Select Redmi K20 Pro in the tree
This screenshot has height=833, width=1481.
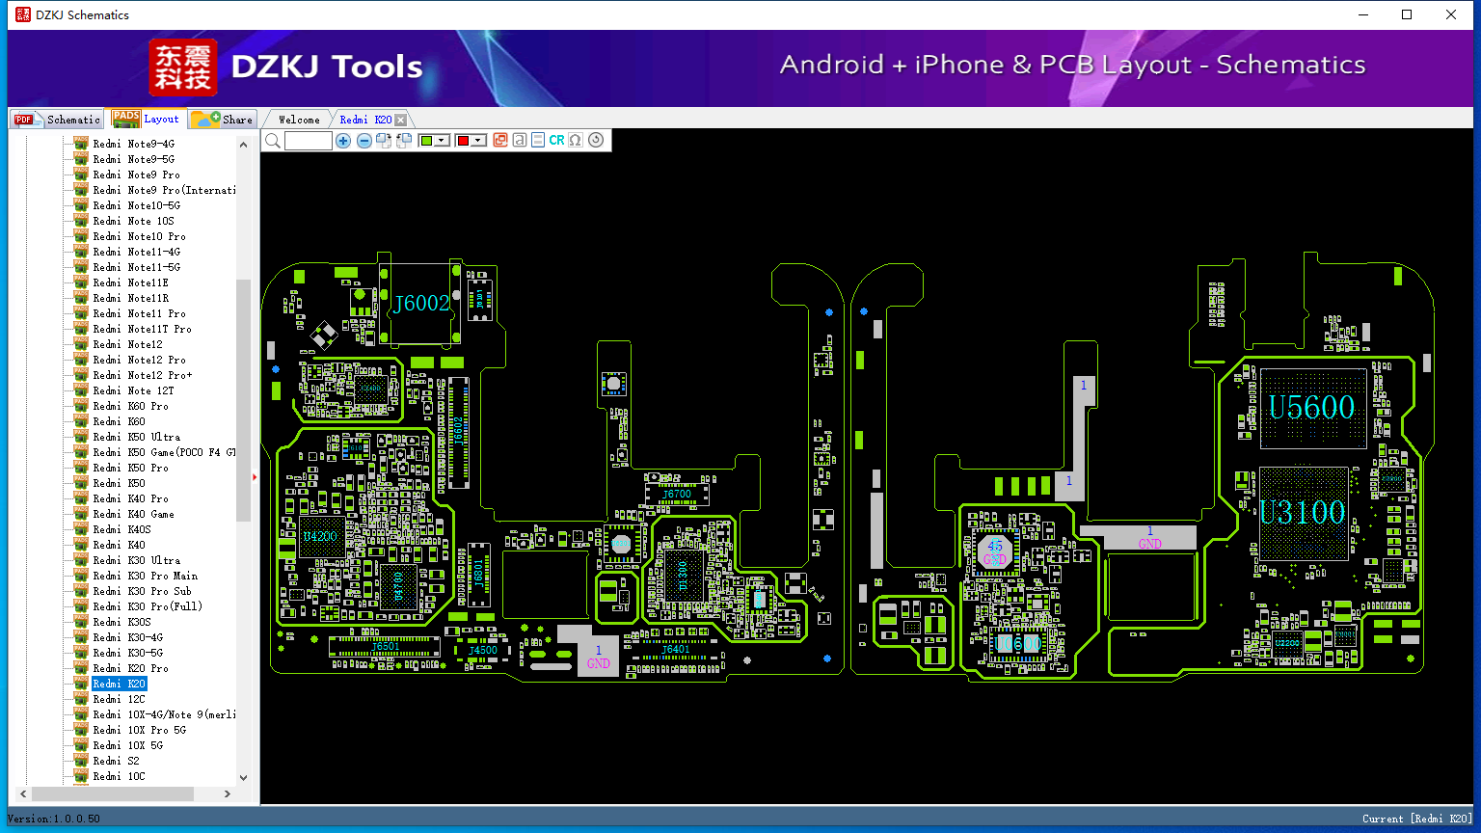coord(130,668)
